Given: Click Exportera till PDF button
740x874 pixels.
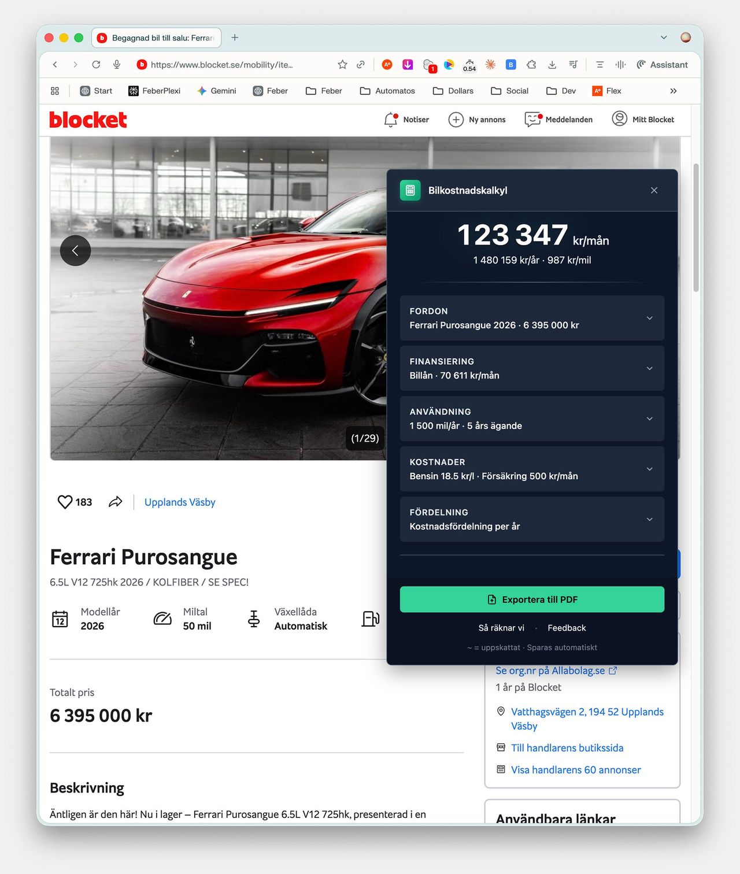Looking at the screenshot, I should pos(532,599).
